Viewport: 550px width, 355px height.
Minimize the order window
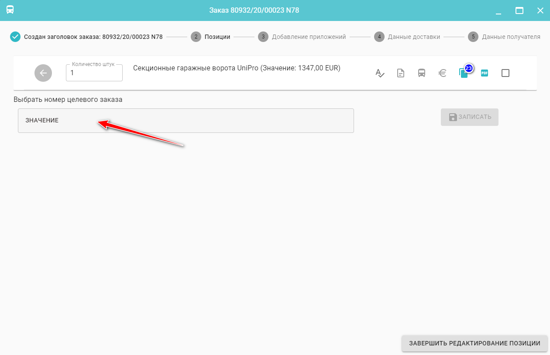(499, 10)
